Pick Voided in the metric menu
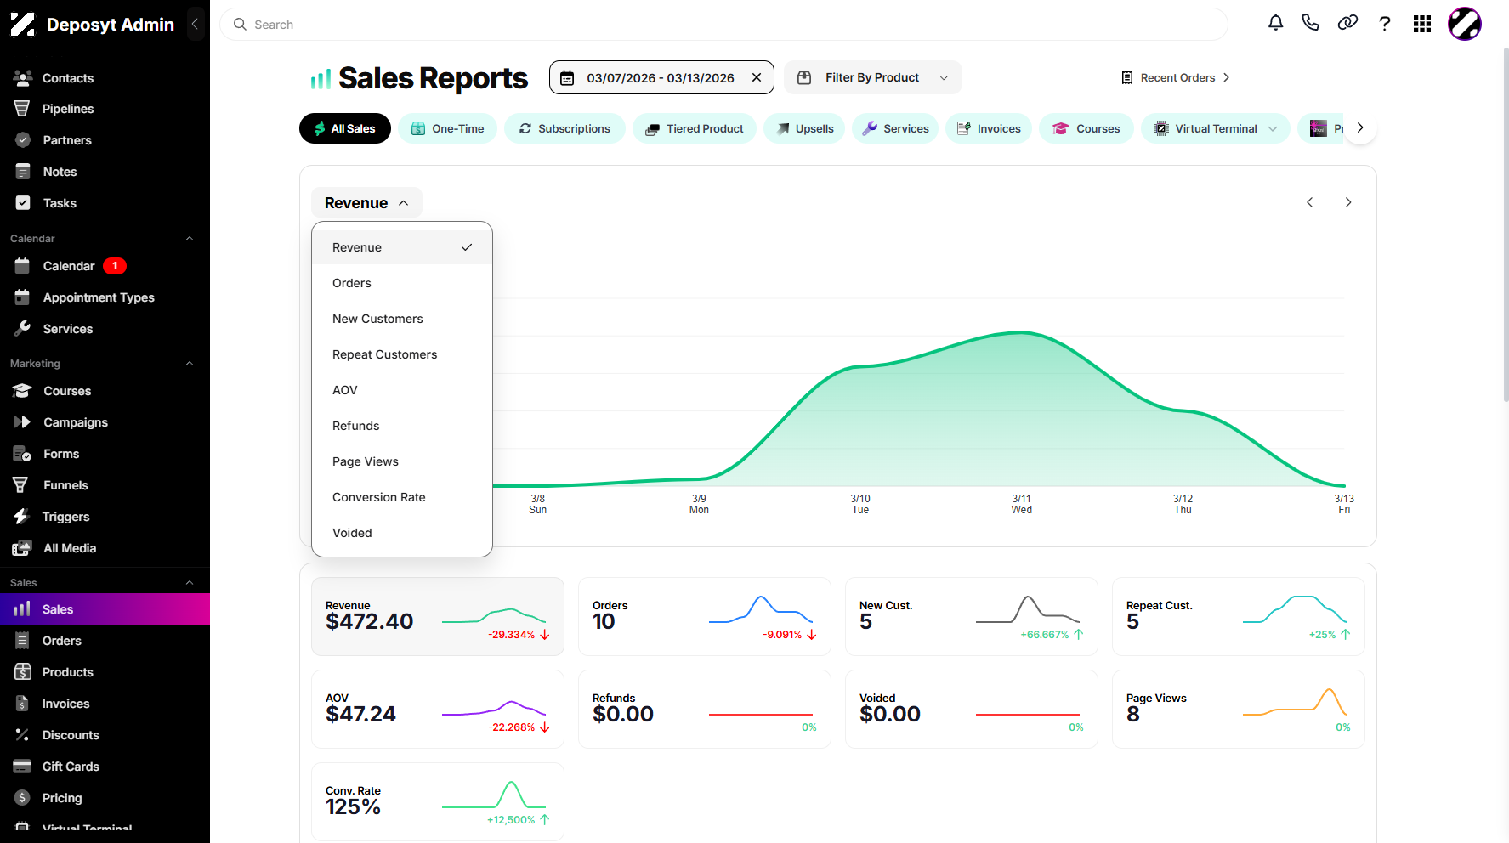 (x=402, y=533)
